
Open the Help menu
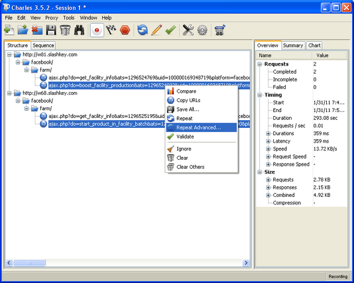[x=107, y=18]
